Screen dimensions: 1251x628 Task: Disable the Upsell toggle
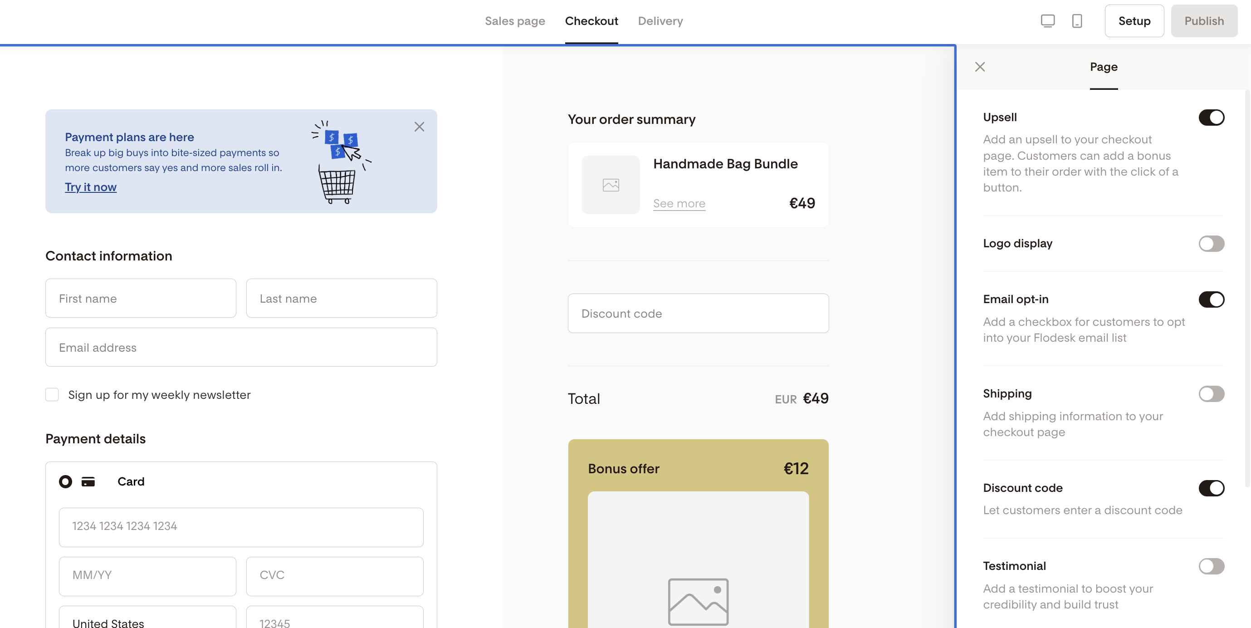(x=1211, y=118)
